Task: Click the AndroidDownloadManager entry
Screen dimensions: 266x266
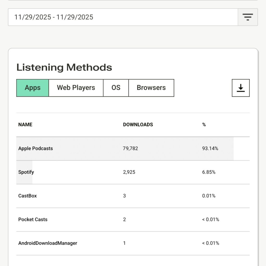Action: [48, 243]
